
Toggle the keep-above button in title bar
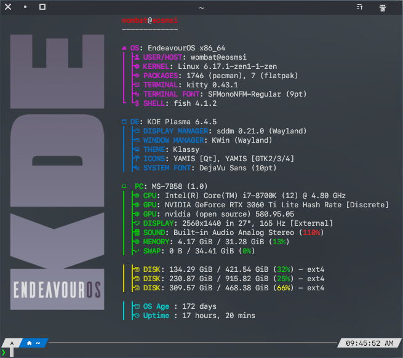[360, 7]
